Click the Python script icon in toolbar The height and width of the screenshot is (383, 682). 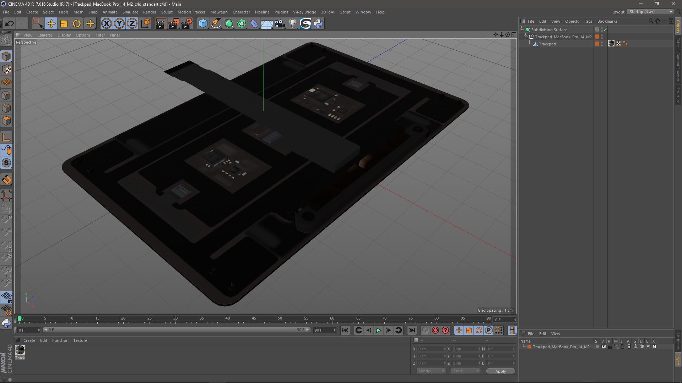pyautogui.click(x=318, y=24)
